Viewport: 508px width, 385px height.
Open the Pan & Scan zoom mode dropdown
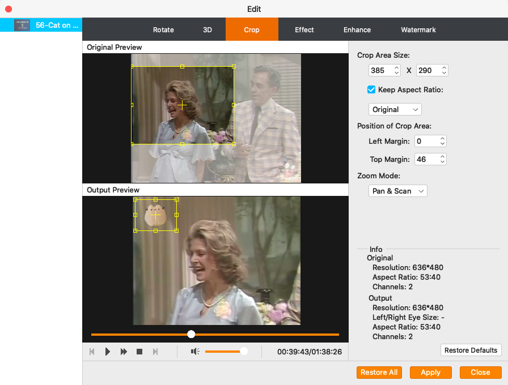[x=398, y=191]
